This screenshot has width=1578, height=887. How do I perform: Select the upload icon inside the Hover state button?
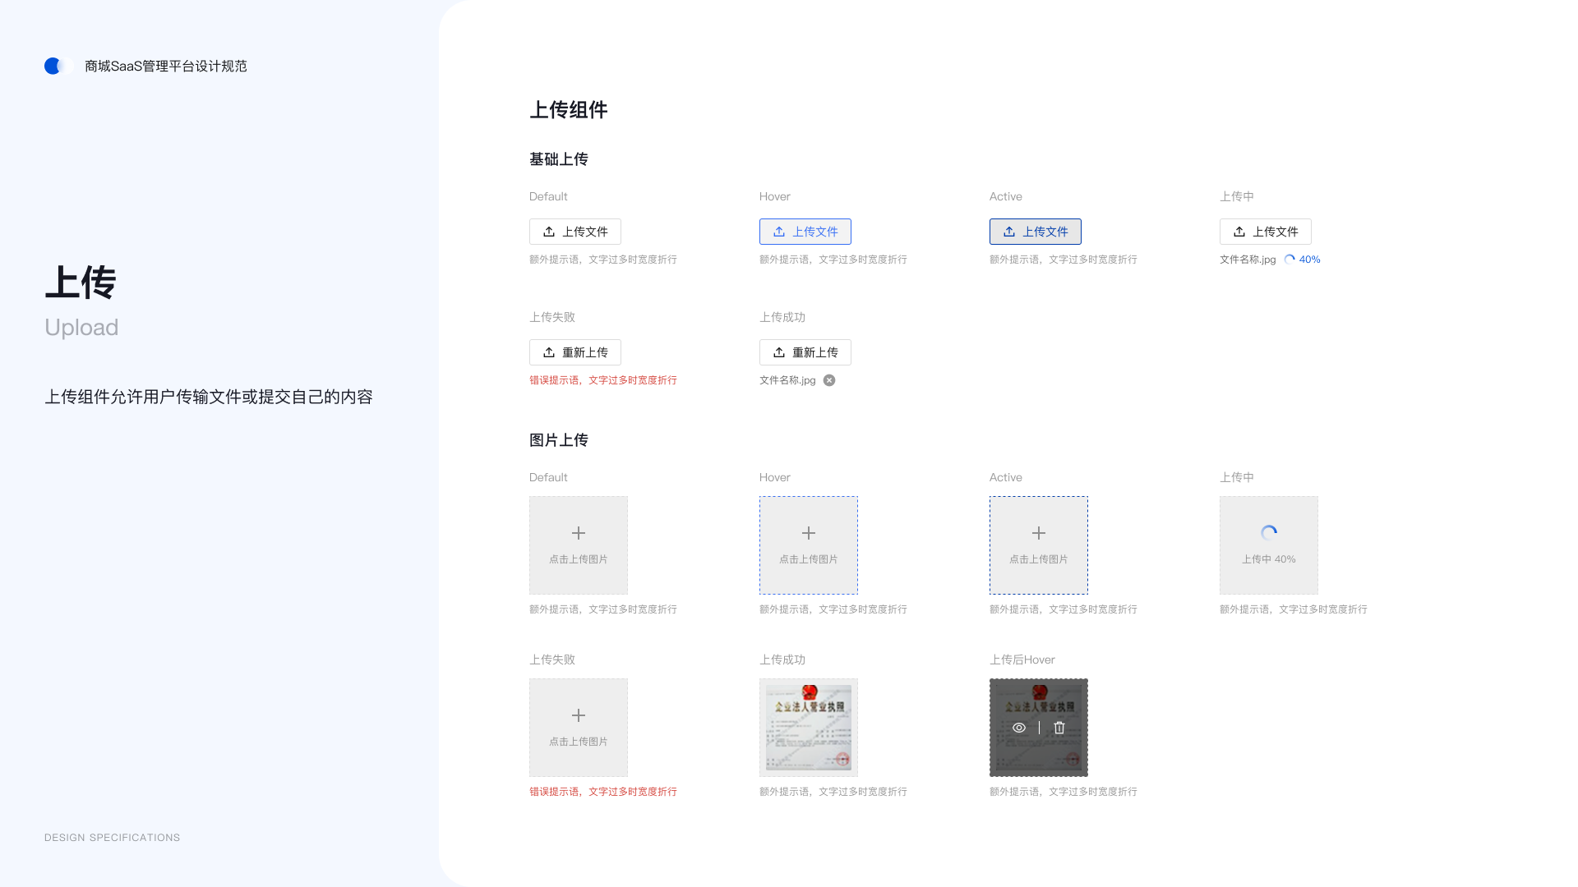coord(780,232)
